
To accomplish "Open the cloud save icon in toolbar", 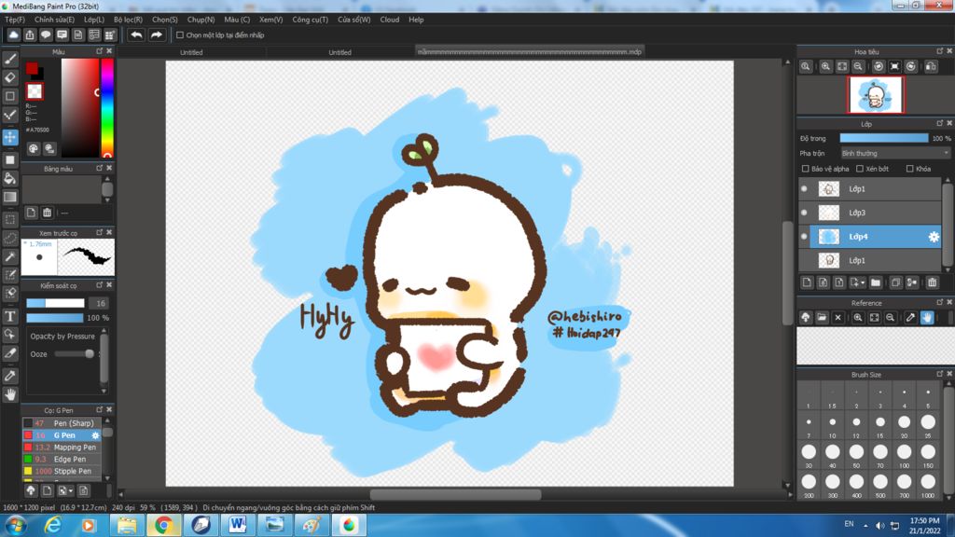I will coord(13,34).
